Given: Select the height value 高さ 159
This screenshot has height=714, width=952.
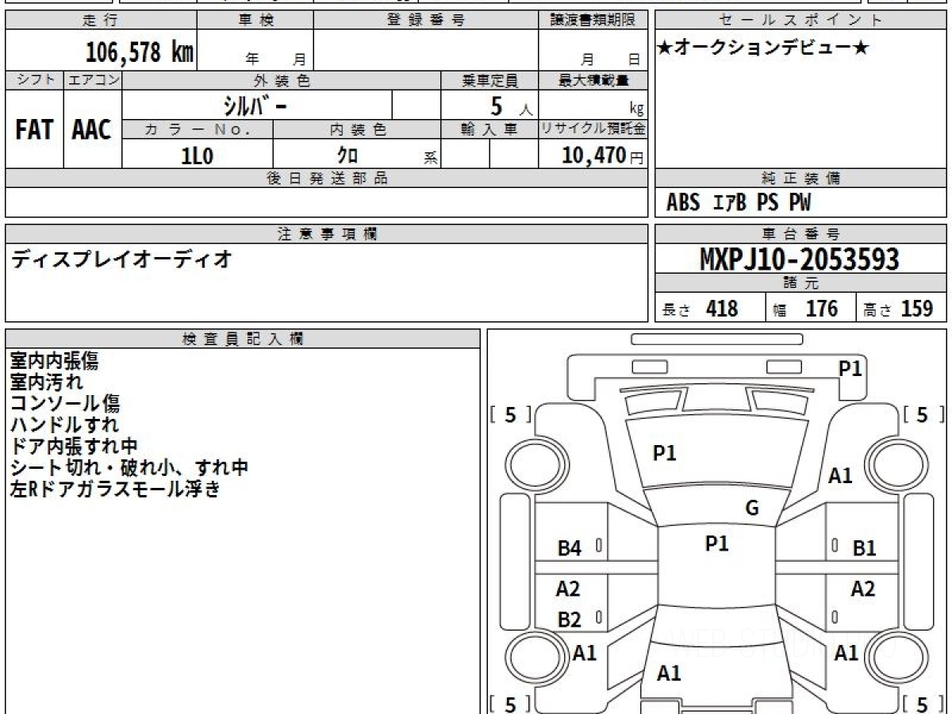Looking at the screenshot, I should click(x=899, y=309).
